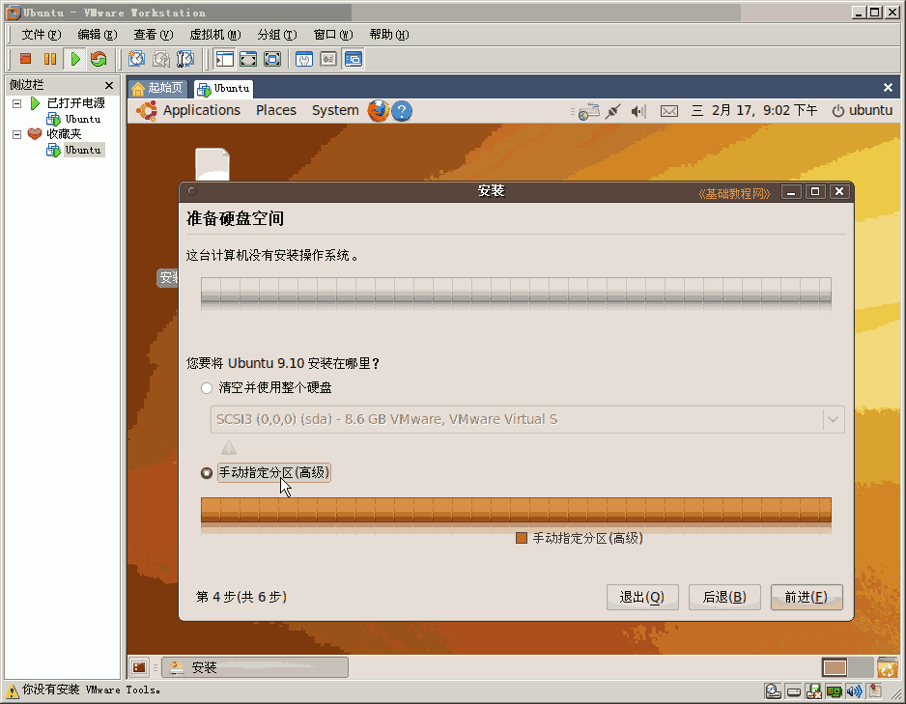Click the orange manual partition legend swatch
Viewport: 906px width, 704px height.
point(522,538)
